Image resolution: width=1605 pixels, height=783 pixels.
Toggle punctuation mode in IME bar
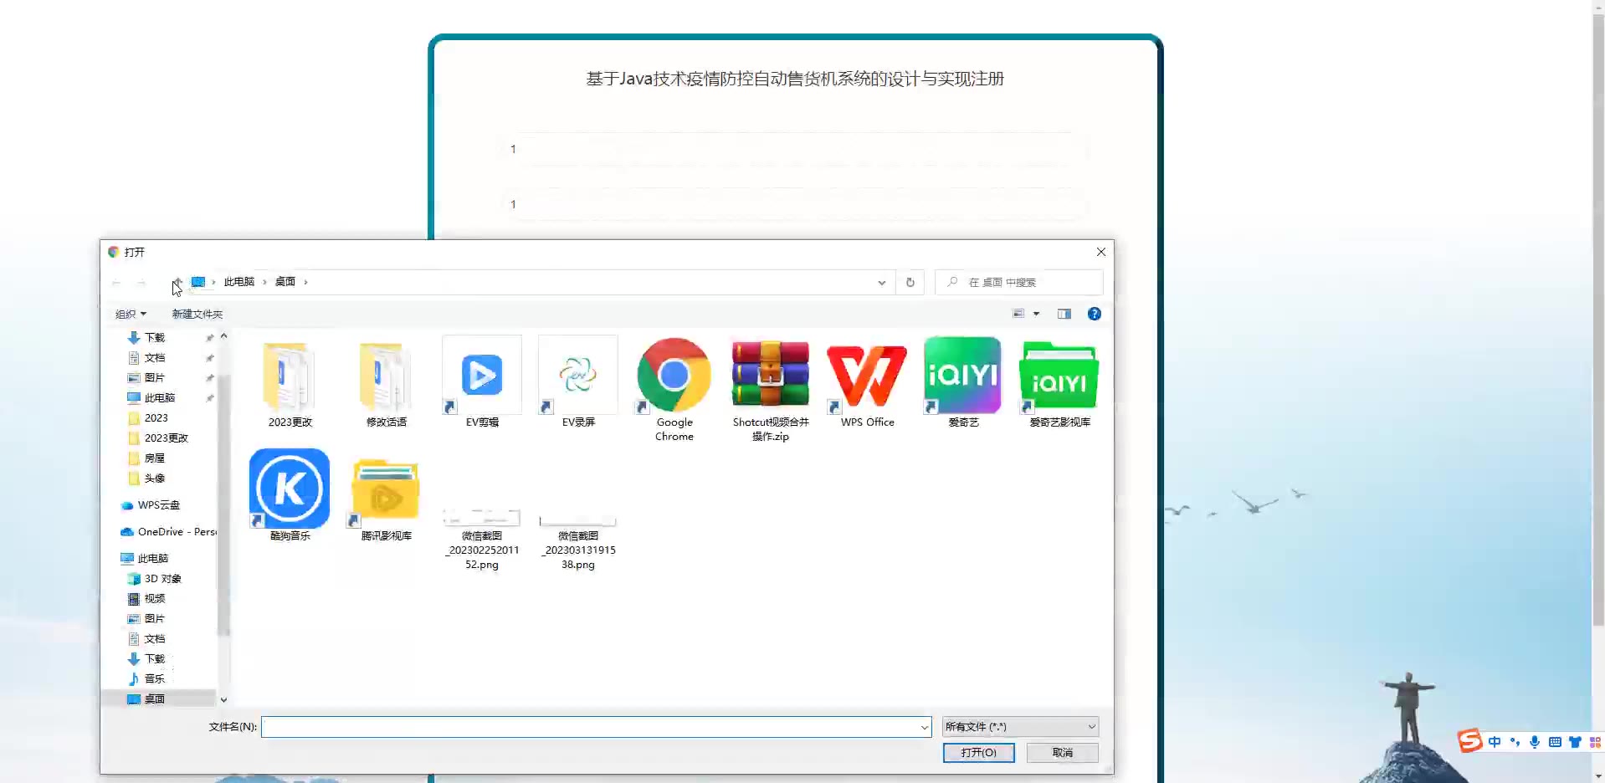pos(1515,742)
